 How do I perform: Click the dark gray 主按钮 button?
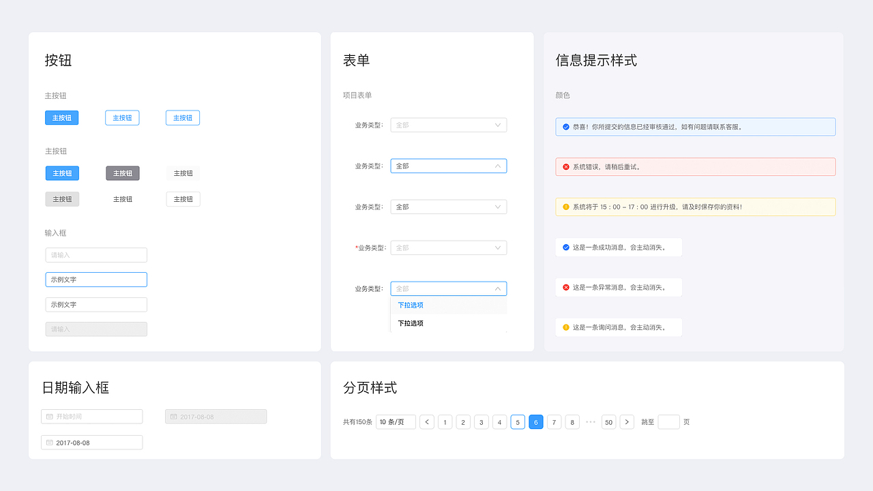tap(123, 173)
